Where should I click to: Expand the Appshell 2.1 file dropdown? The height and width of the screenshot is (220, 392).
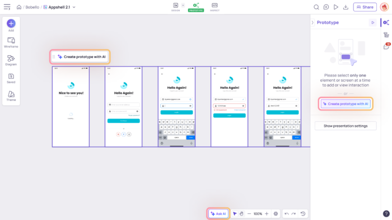click(x=74, y=7)
